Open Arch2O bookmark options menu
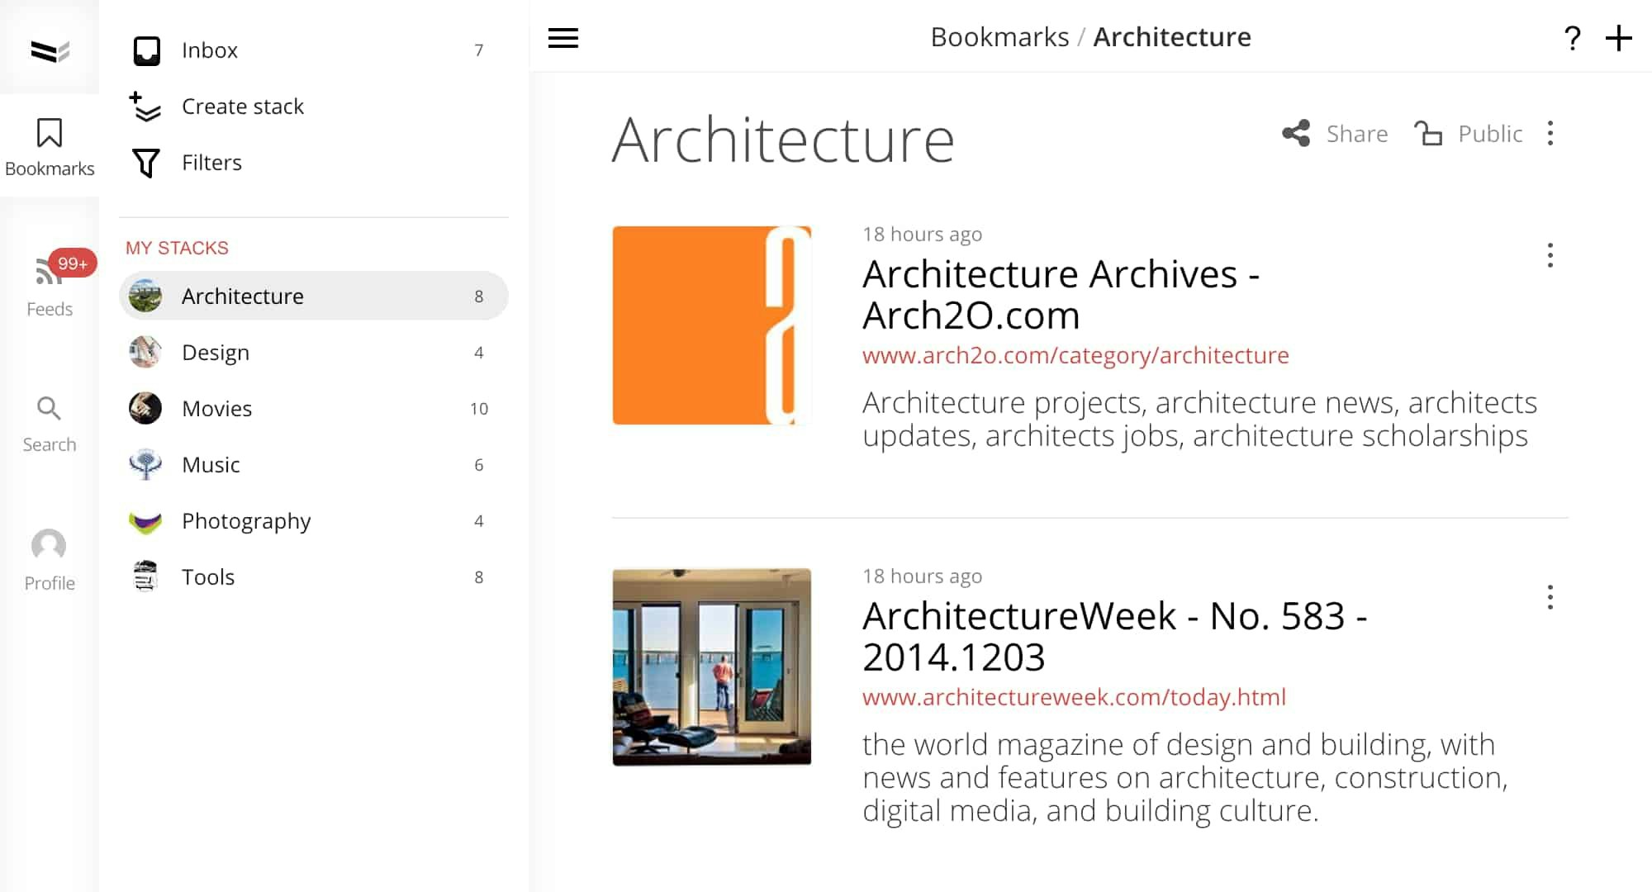1652x892 pixels. pyautogui.click(x=1550, y=255)
